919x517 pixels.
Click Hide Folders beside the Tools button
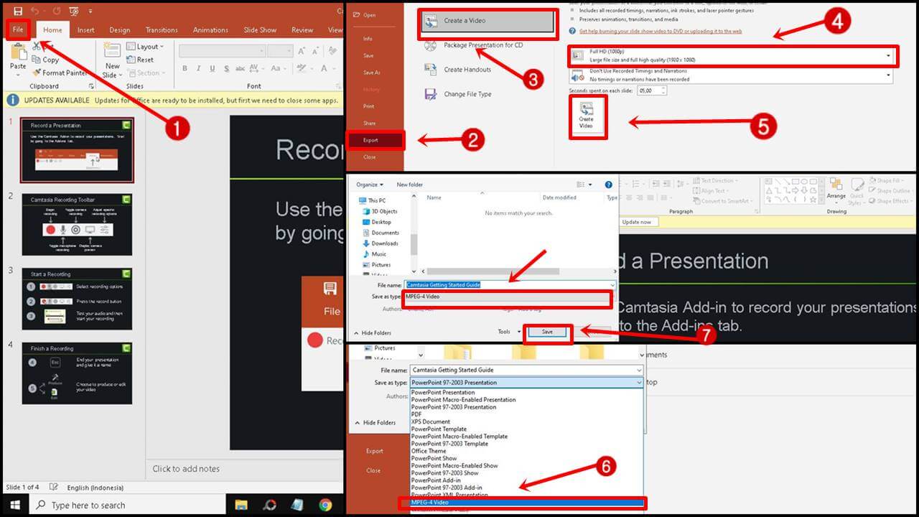[x=372, y=333]
